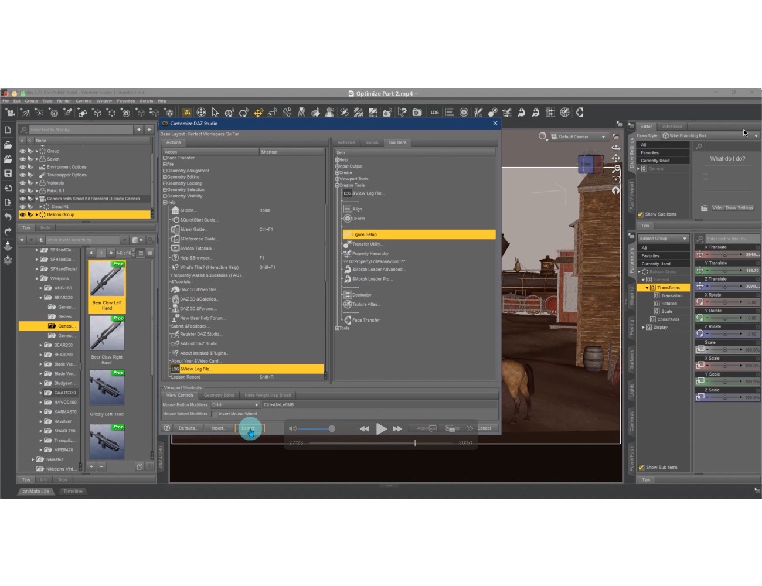Open the Advanced tab in Draw Settings
The width and height of the screenshot is (762, 586).
[x=672, y=127]
